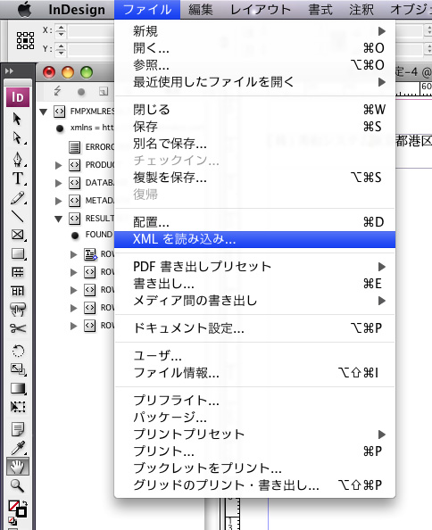The image size is (432, 530).
Task: Select the Rotate tool
Action: [x=18, y=351]
